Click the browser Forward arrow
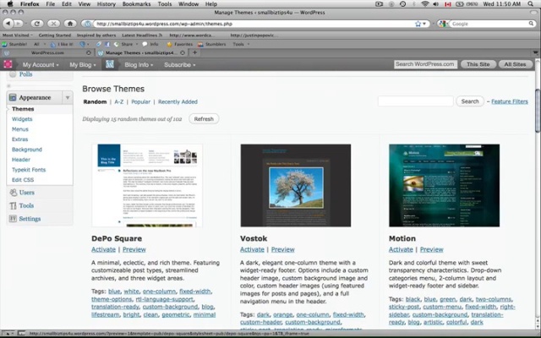Image resolution: width=541 pixels, height=338 pixels. (x=19, y=24)
